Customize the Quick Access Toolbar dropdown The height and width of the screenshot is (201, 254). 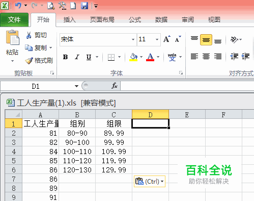96,6
